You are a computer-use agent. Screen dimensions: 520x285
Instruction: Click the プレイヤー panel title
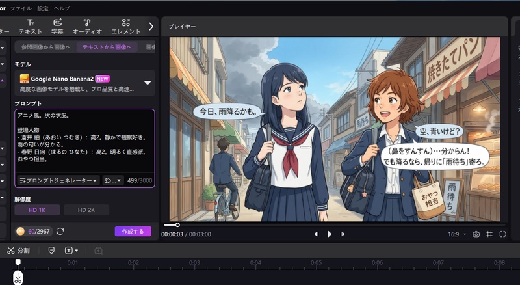click(x=182, y=27)
